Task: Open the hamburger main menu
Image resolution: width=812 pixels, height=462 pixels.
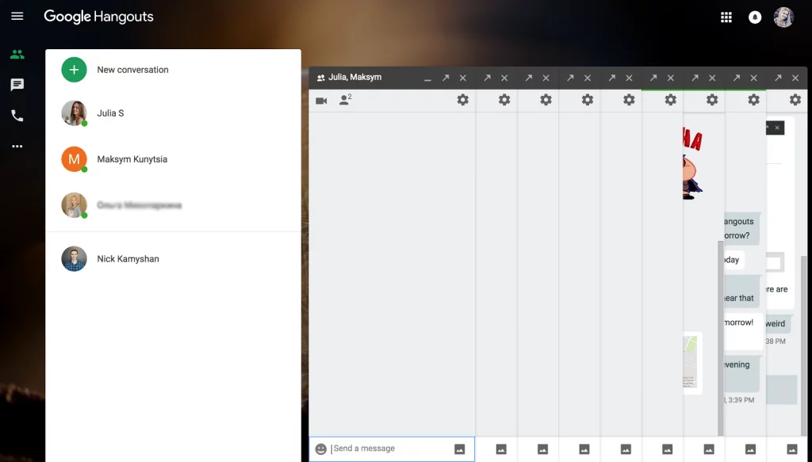Action: [17, 17]
